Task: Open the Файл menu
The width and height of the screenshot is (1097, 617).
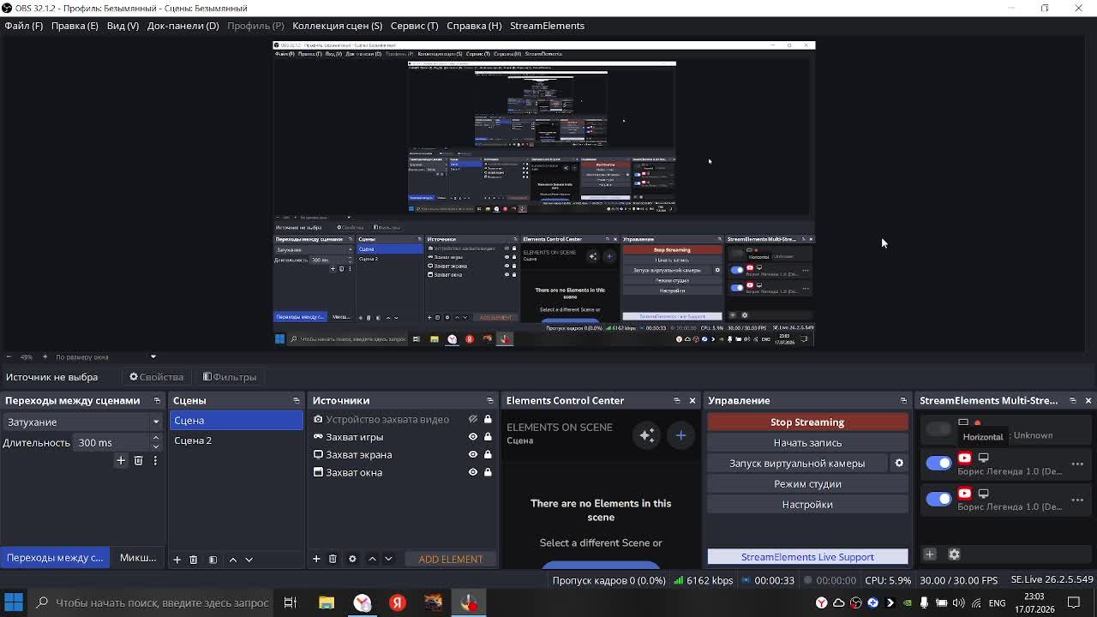Action: point(23,26)
